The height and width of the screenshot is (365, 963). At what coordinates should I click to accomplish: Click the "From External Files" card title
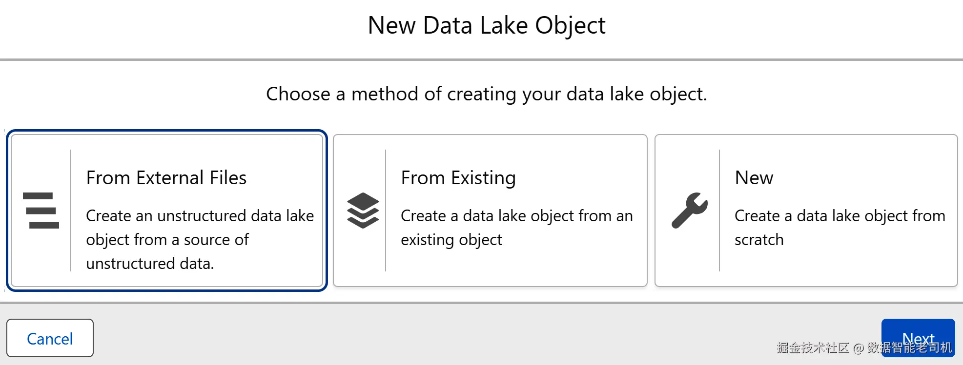(166, 178)
